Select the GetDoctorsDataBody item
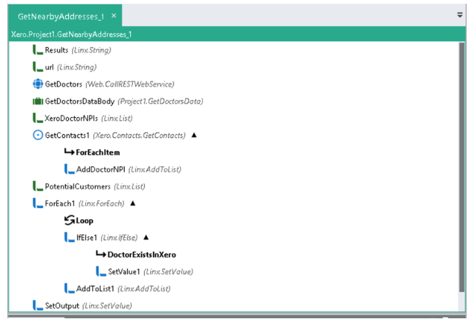The height and width of the screenshot is (325, 474). pyautogui.click(x=118, y=101)
